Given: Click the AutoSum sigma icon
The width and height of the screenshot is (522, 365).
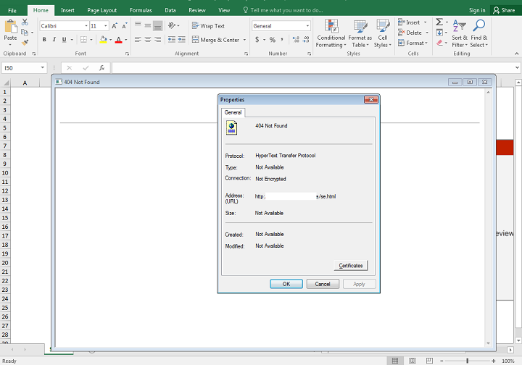Looking at the screenshot, I should pos(439,22).
